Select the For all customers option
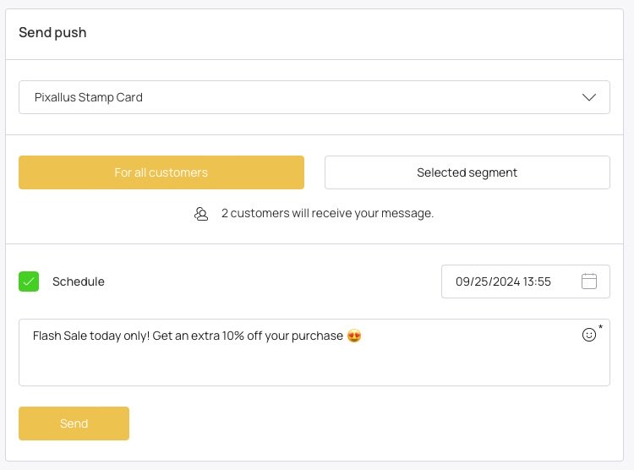This screenshot has width=634, height=470. (x=161, y=172)
